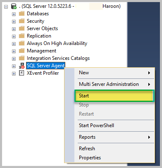Image resolution: width=162 pixels, height=168 pixels.
Task: Click the stopped SQL Server Agent icon
Action: (21, 66)
